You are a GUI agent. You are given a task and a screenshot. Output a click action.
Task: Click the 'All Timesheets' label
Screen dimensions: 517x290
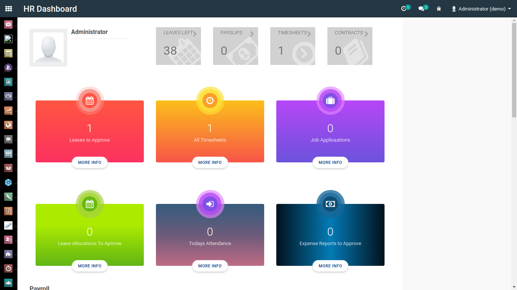click(x=210, y=140)
